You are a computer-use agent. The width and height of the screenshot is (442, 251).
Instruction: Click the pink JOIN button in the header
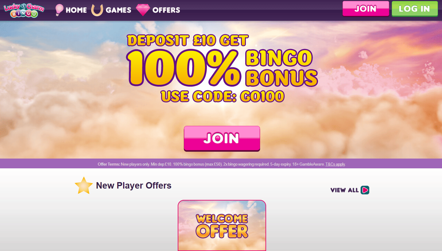click(x=366, y=9)
